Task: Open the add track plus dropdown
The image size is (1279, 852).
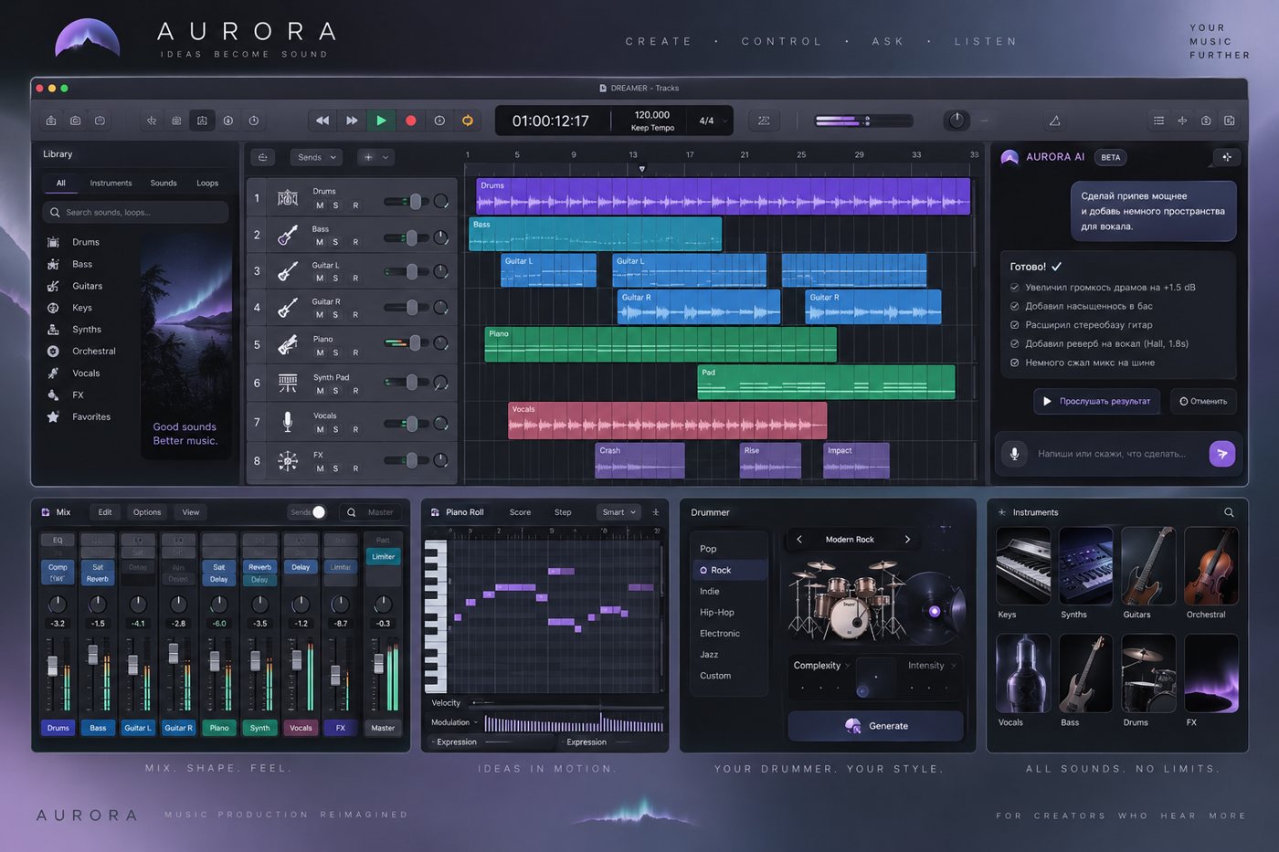Action: (375, 157)
